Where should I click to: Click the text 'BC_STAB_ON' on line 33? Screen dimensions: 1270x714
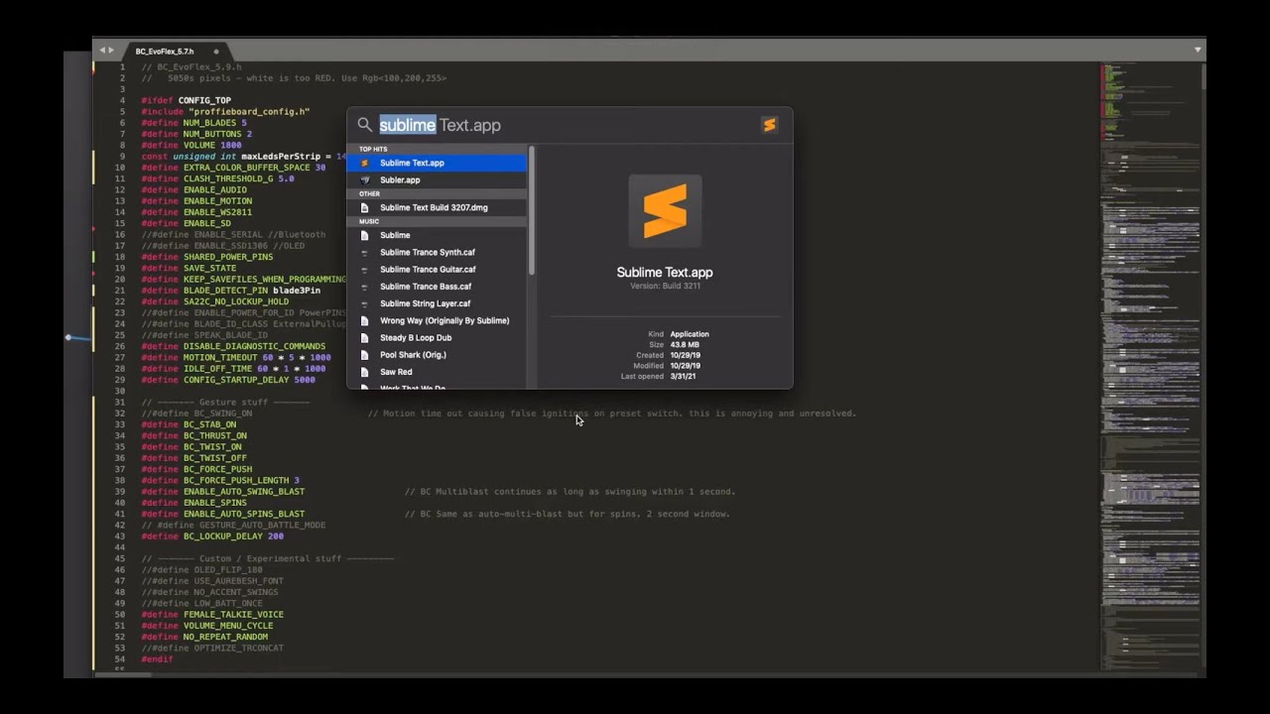click(x=209, y=424)
